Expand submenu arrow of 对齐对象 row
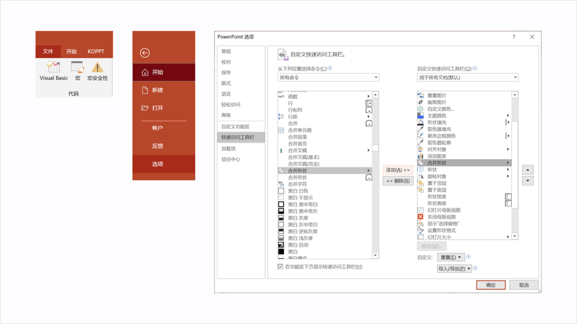The width and height of the screenshot is (577, 324). (x=508, y=149)
